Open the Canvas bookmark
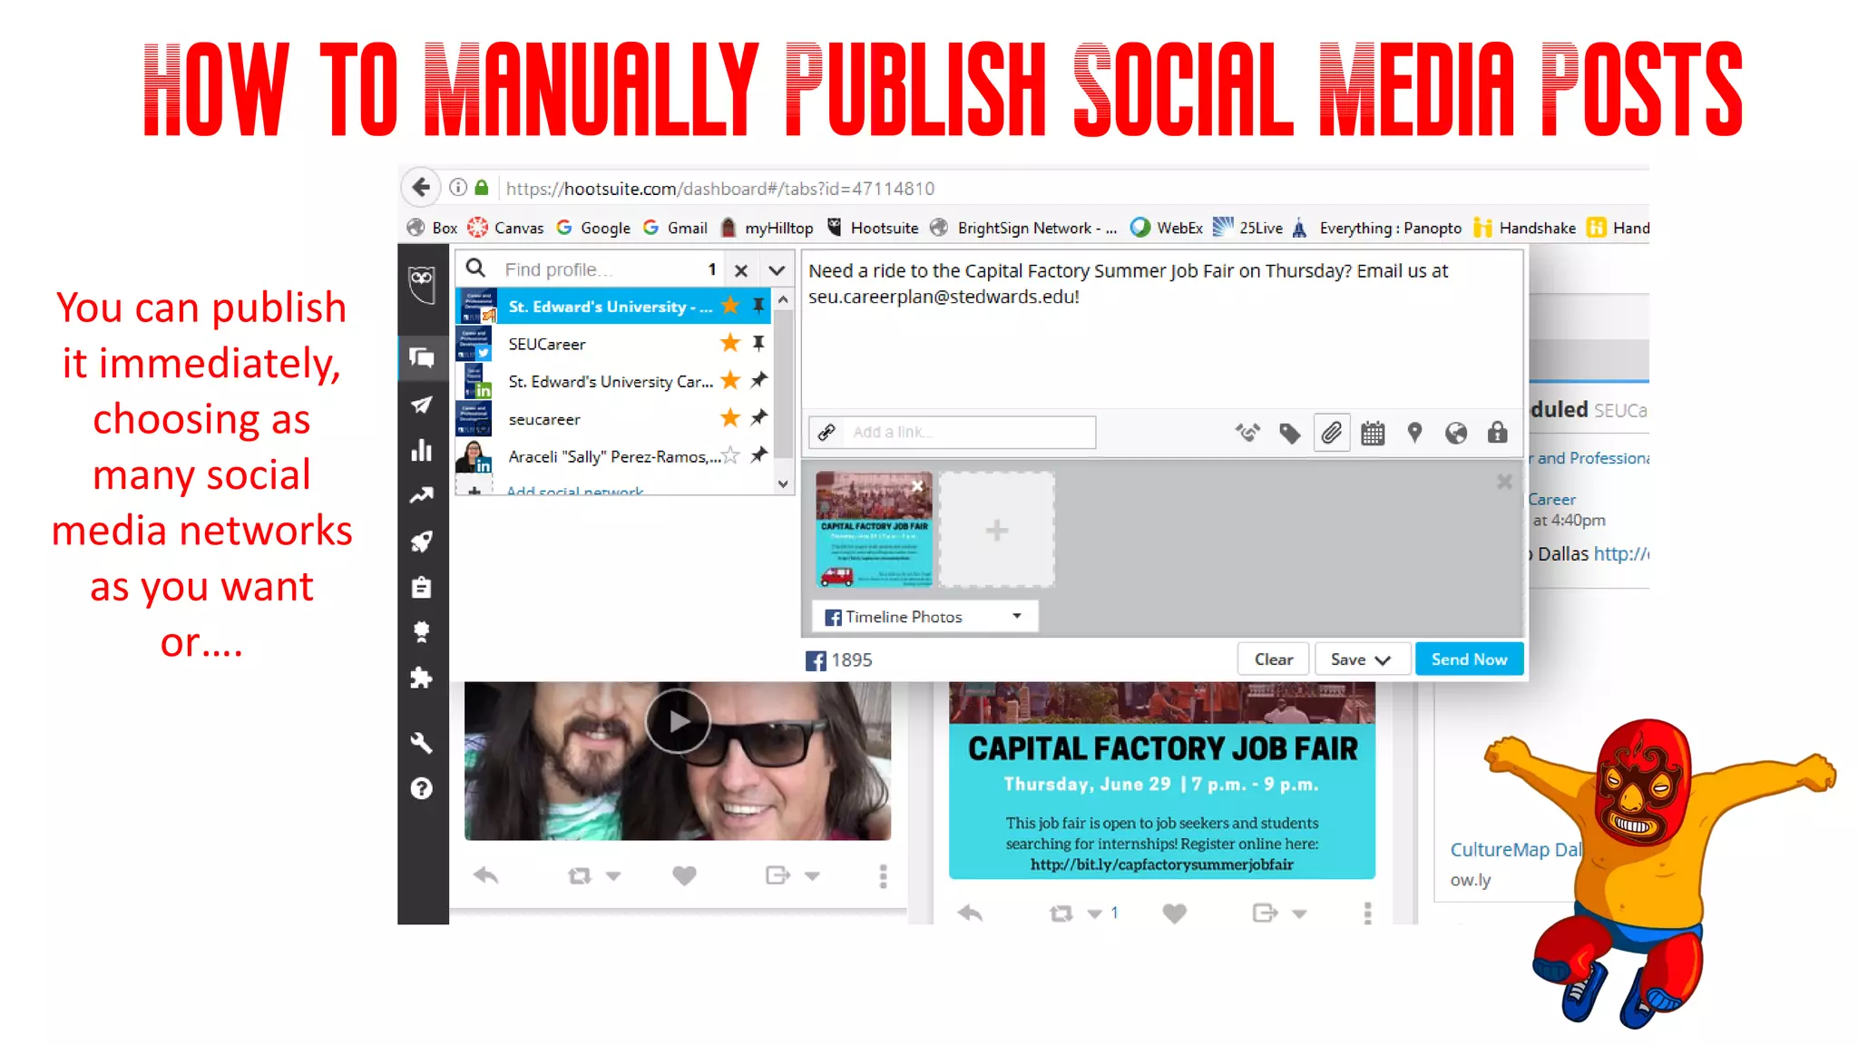1858x1045 pixels. 506,228
